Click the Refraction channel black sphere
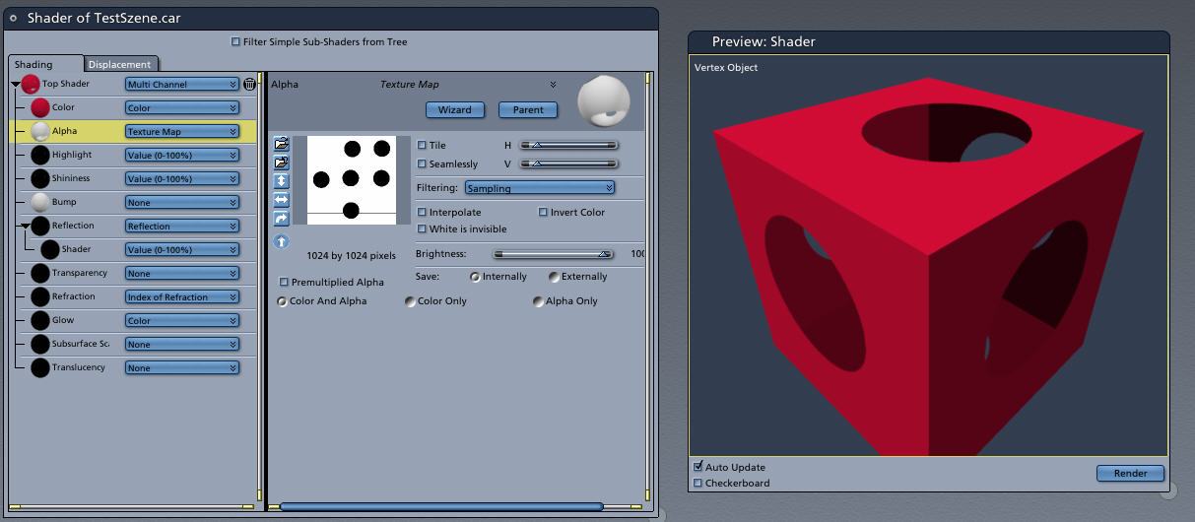Screen dimensions: 1195x522 pyautogui.click(x=40, y=296)
